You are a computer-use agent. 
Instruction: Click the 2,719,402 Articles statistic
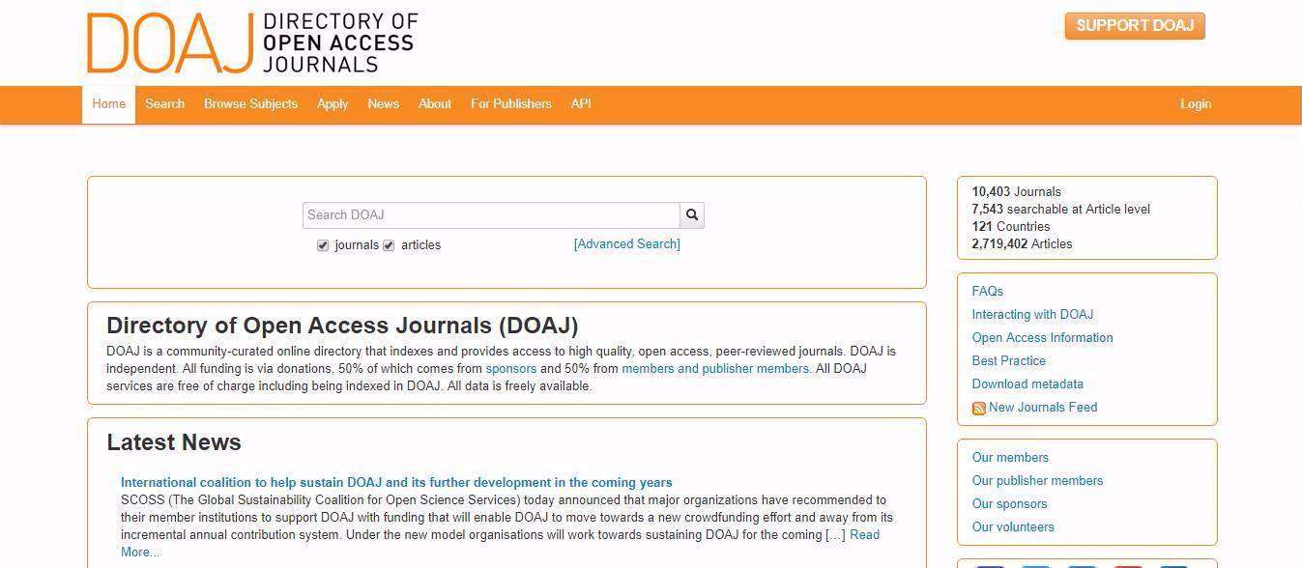[1022, 244]
